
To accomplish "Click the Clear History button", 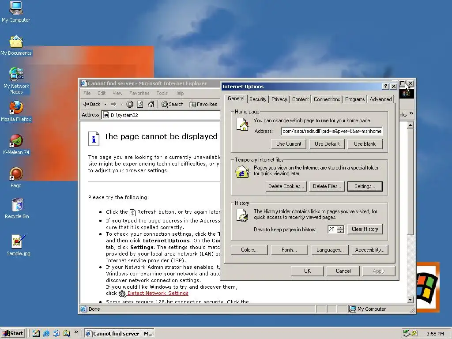I will point(365,229).
